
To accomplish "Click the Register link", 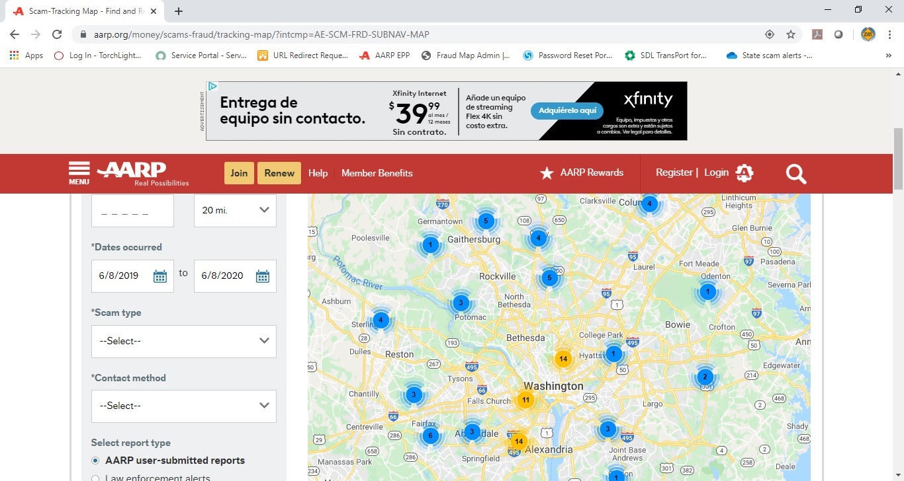I will pos(674,172).
